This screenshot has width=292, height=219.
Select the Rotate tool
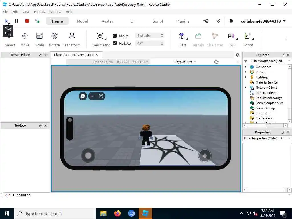coord(54,40)
